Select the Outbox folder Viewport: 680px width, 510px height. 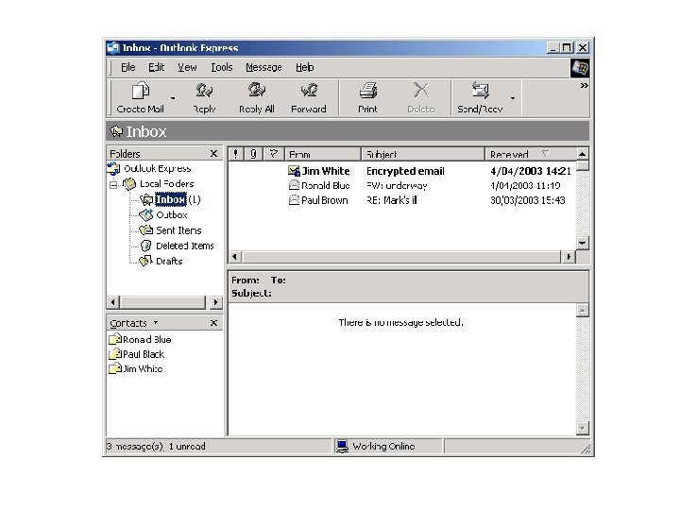(172, 214)
